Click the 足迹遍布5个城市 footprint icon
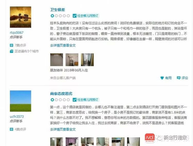 pos(12,51)
